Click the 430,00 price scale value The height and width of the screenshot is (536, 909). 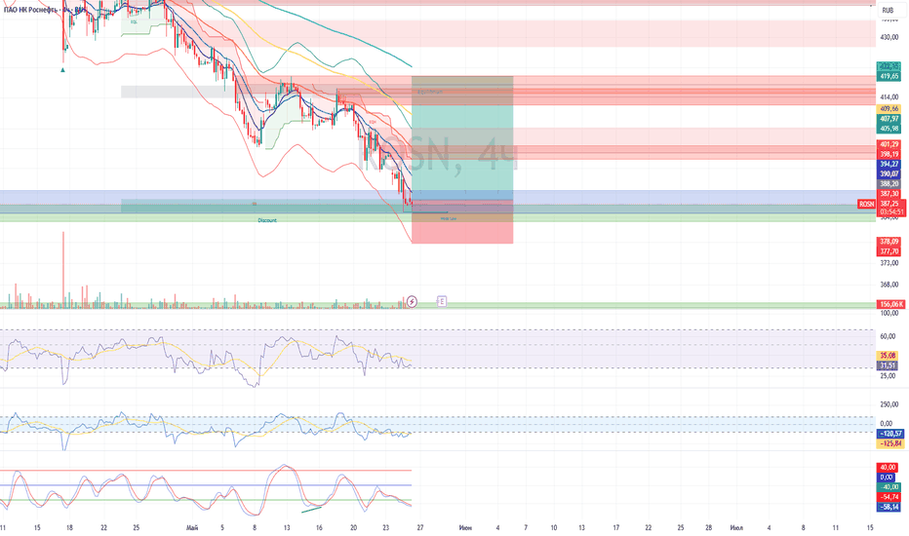coord(889,36)
